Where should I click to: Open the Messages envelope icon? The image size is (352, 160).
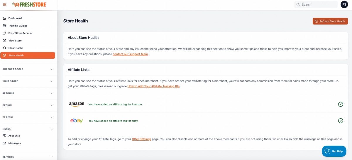[4, 143]
